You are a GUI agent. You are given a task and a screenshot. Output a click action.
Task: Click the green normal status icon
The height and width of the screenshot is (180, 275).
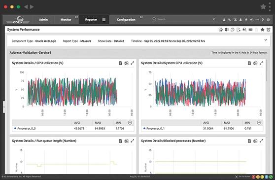[271, 177]
